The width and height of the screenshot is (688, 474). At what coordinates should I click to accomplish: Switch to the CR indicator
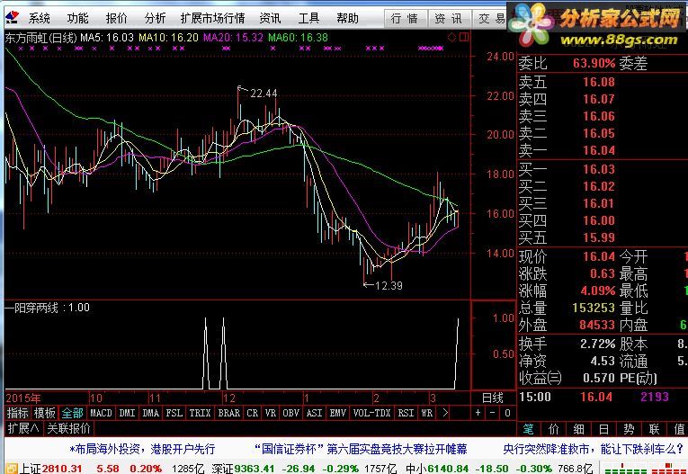coord(253,413)
